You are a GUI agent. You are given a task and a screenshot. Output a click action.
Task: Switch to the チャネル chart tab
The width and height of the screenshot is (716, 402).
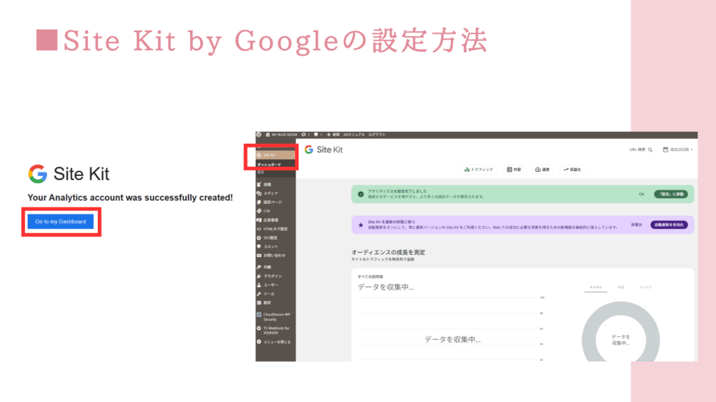coord(596,287)
